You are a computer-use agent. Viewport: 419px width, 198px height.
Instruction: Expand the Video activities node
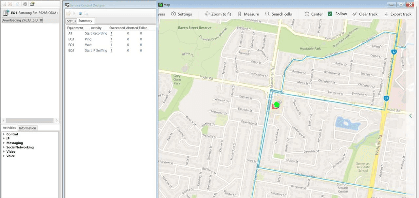[x=4, y=152]
